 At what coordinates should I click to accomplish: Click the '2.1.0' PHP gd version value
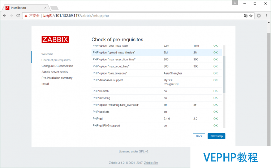pyautogui.click(x=167, y=119)
